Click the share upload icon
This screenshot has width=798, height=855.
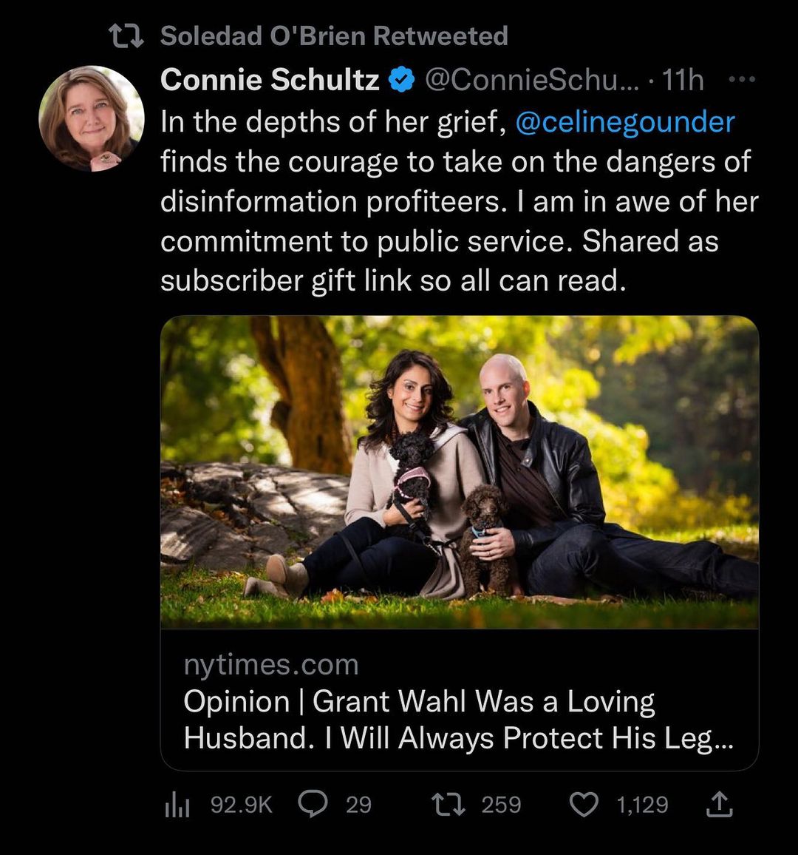tap(718, 804)
